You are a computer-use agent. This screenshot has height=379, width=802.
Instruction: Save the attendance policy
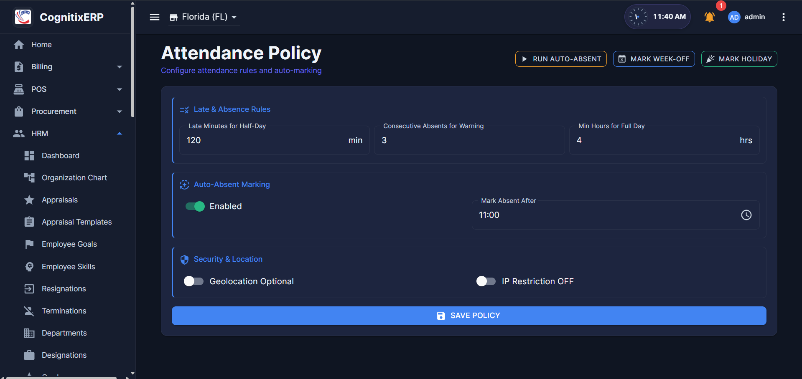tap(469, 316)
